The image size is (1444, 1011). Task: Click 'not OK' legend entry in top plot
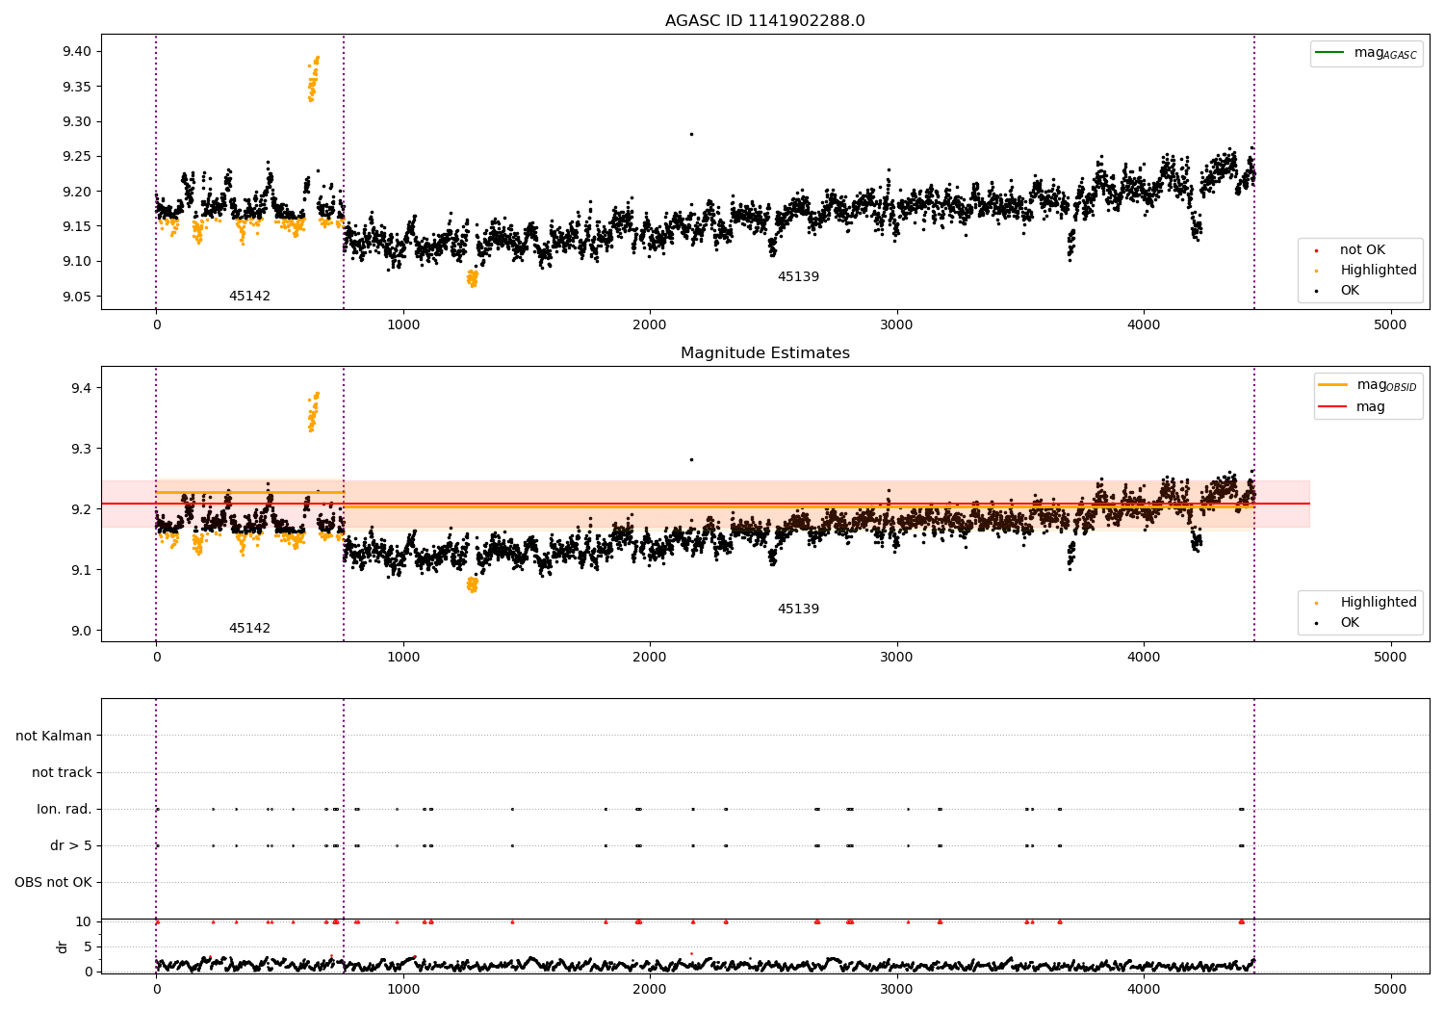click(1362, 250)
